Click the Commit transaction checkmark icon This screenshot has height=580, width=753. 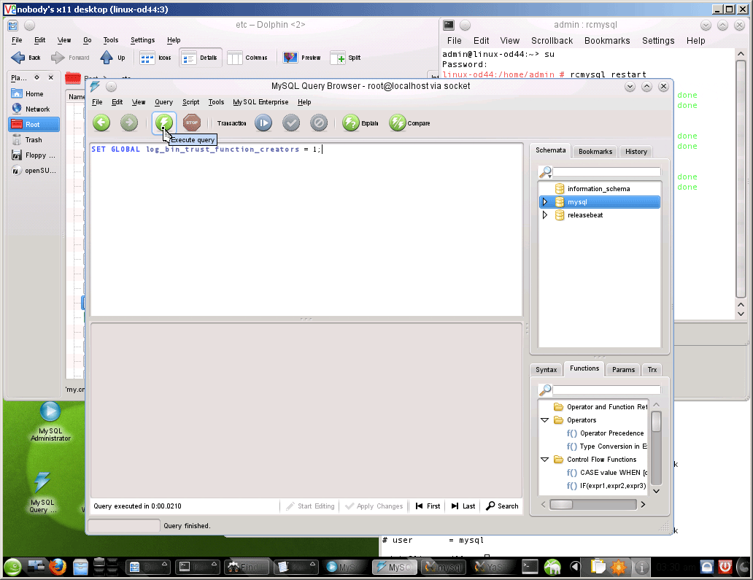(x=291, y=123)
